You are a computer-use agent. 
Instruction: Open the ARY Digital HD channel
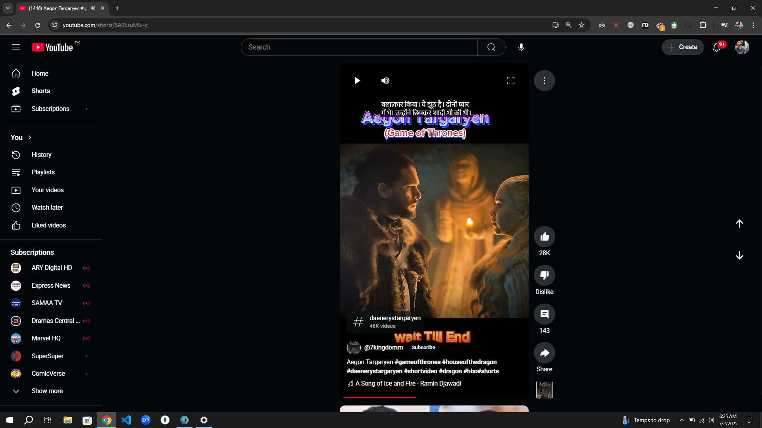(51, 268)
